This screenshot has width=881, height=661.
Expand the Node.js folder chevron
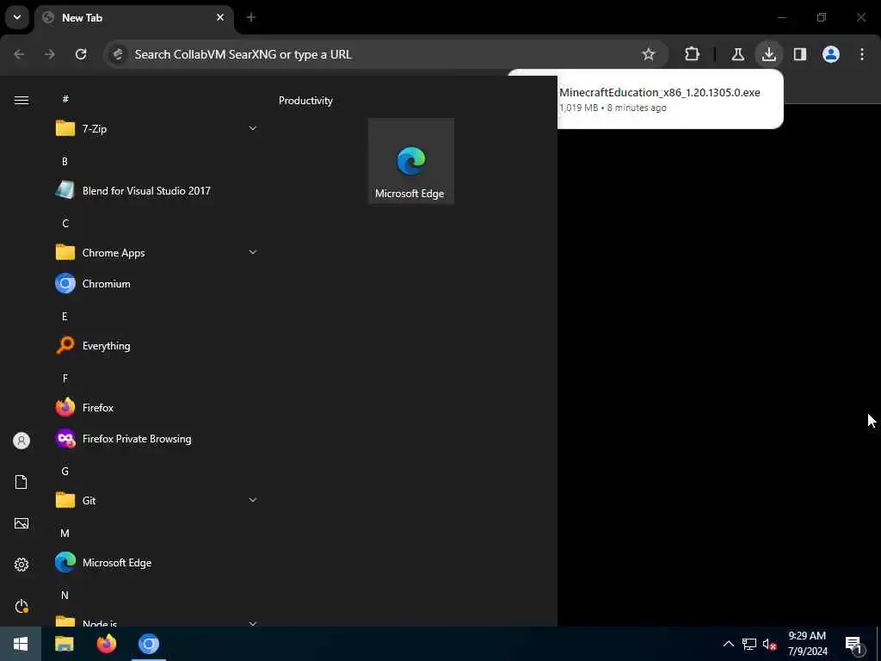coord(253,623)
